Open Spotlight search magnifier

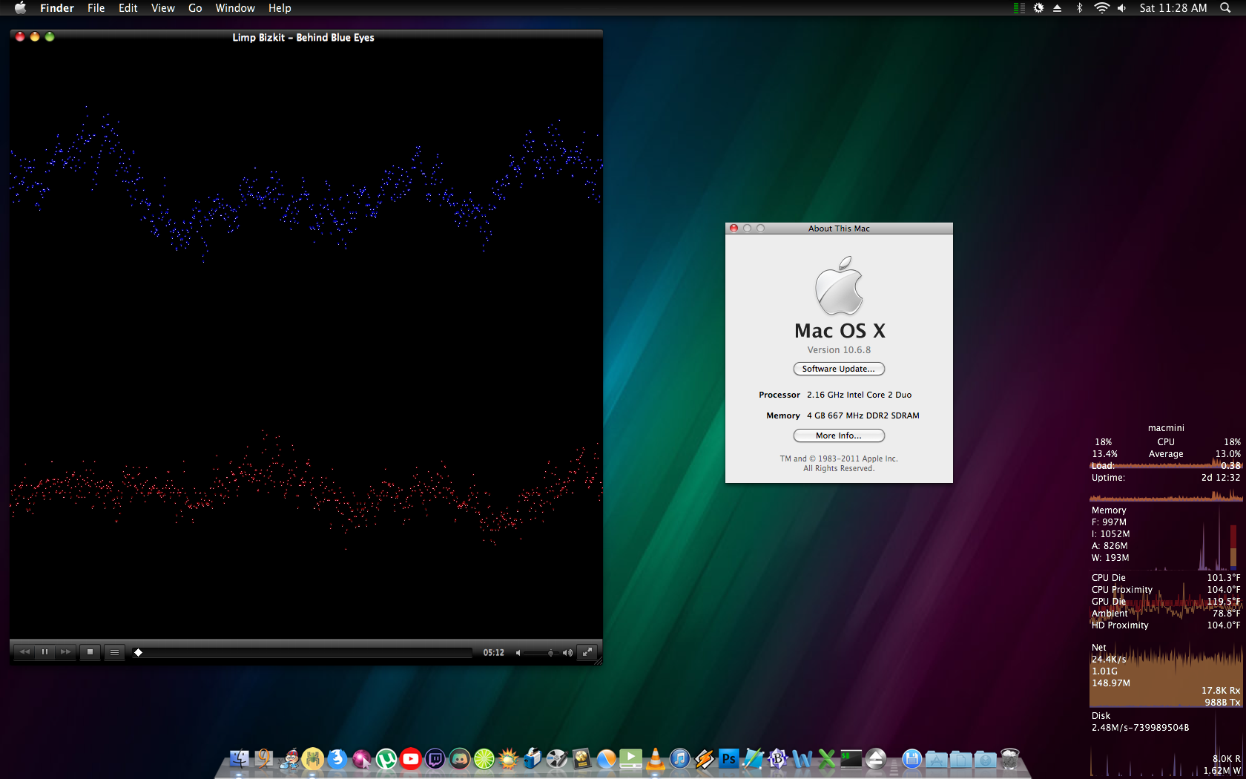[1225, 8]
